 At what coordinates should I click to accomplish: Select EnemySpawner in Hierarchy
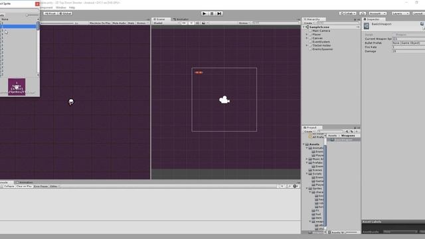(x=323, y=49)
